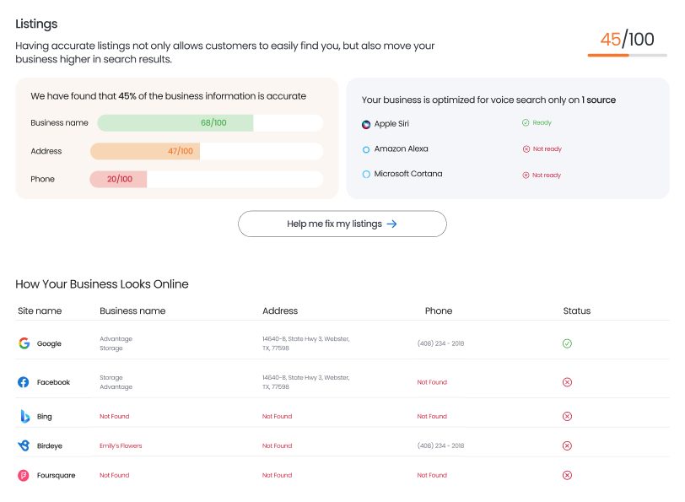Click the Site name column header

pyautogui.click(x=40, y=310)
